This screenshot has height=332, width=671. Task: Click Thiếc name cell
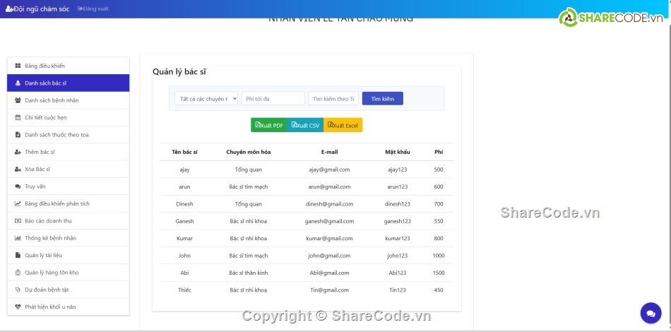184,290
